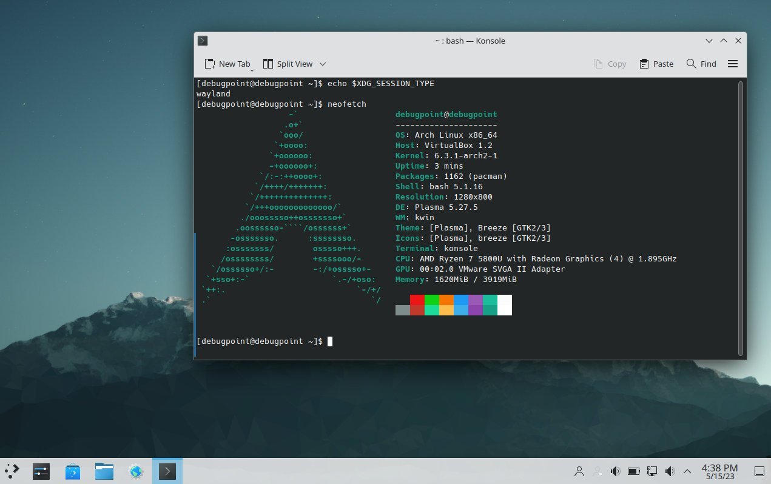This screenshot has width=771, height=484.
Task: Open the window menu via title bar icon
Action: (202, 41)
